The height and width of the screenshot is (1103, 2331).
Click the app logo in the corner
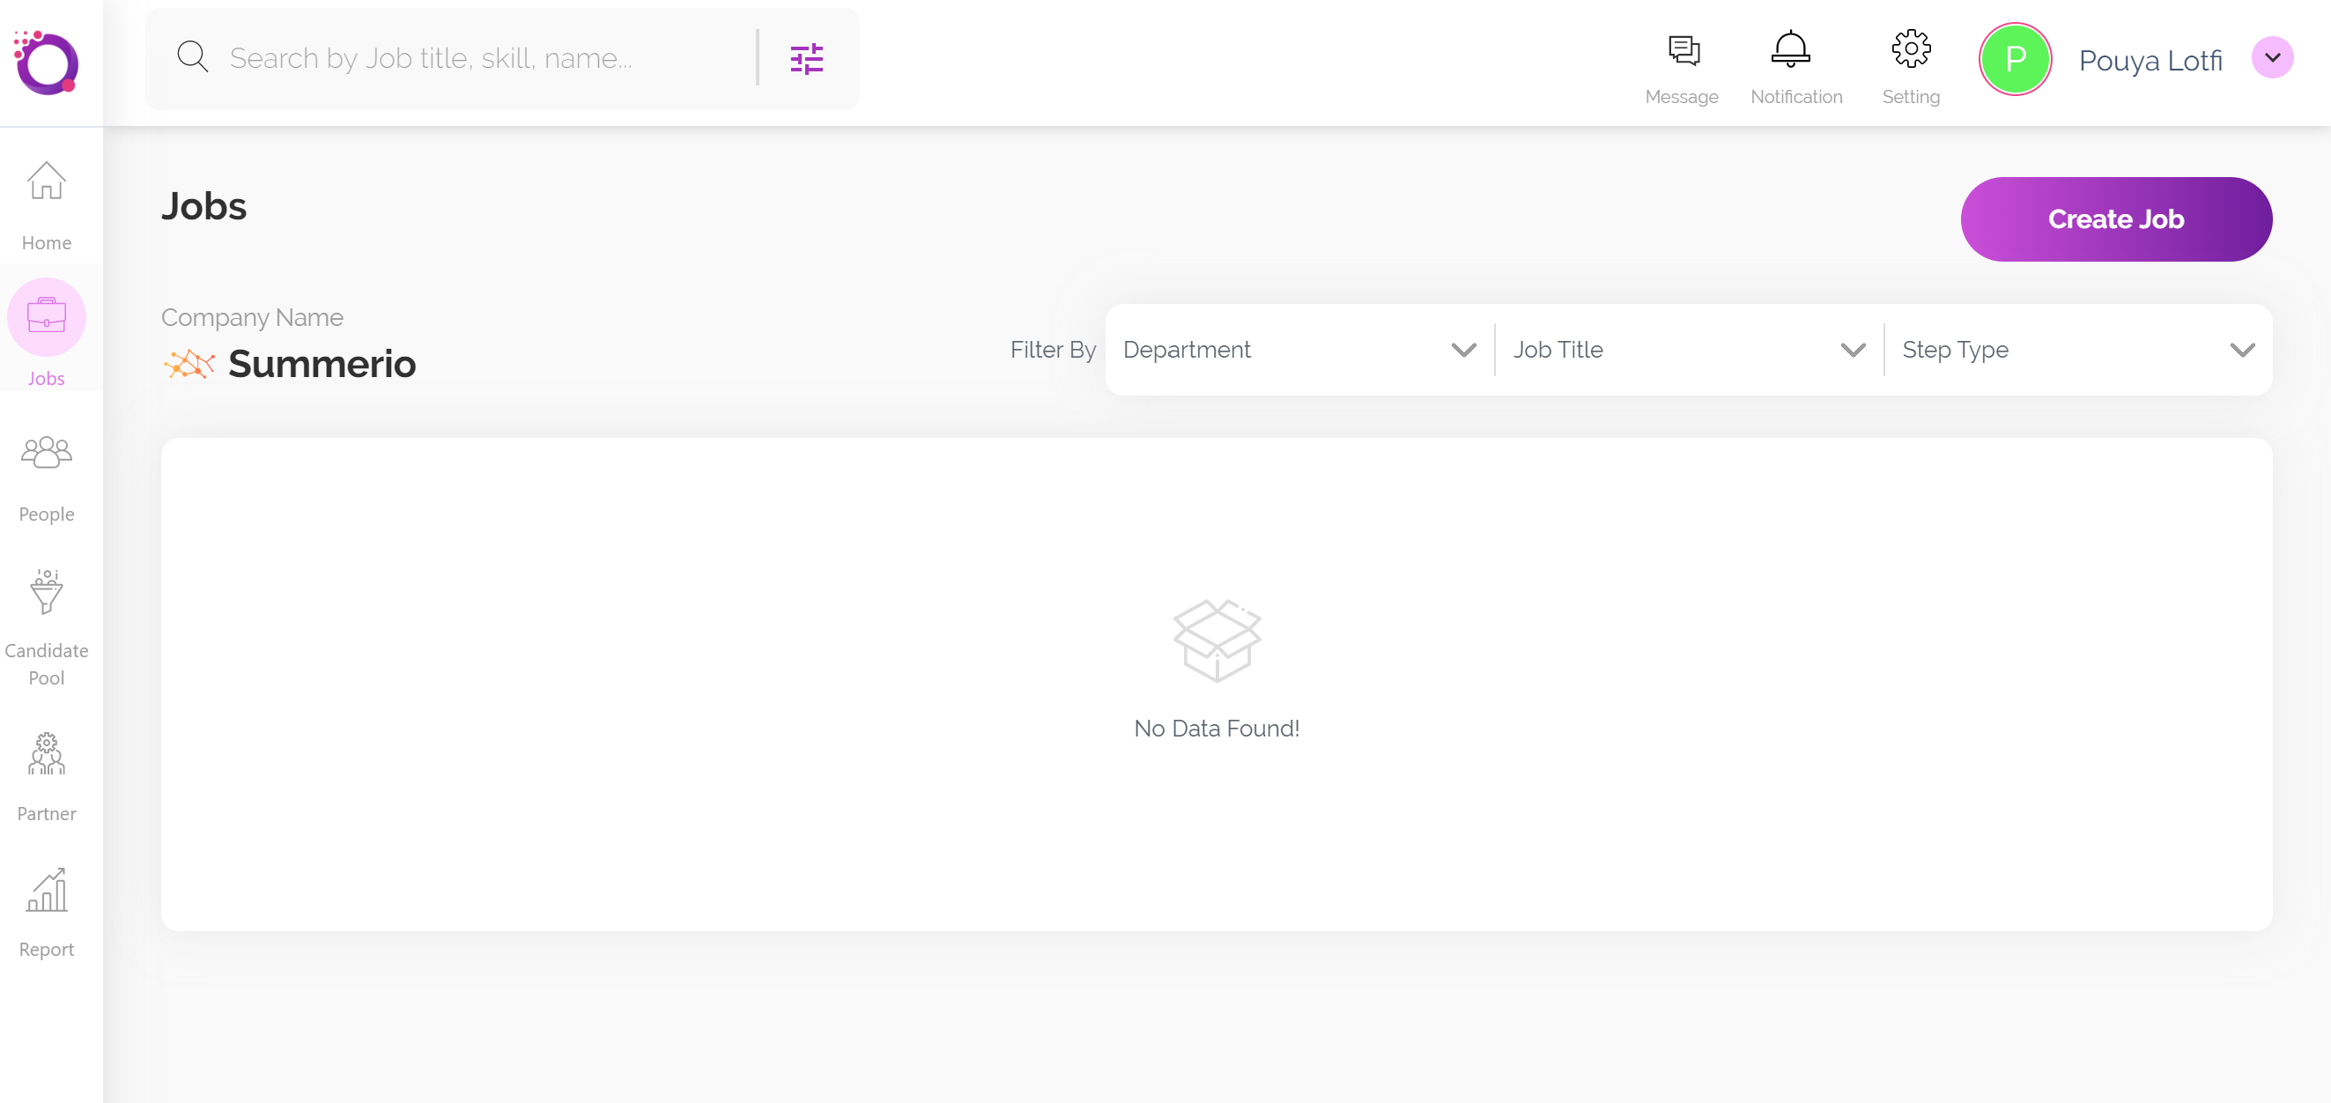pyautogui.click(x=47, y=63)
